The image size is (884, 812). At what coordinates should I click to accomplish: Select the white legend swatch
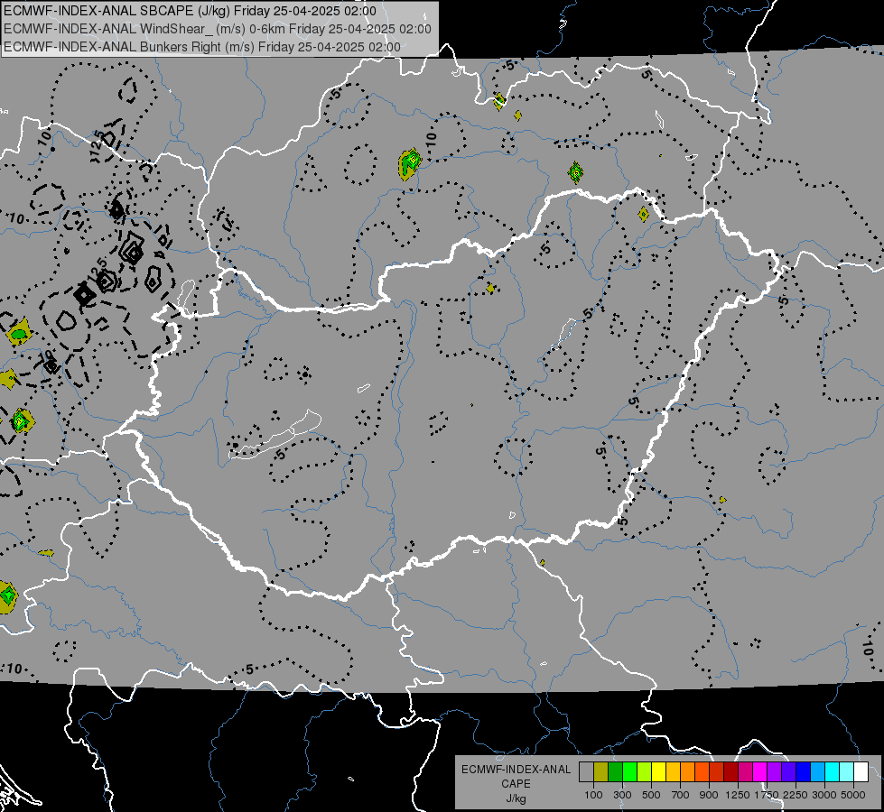click(861, 772)
